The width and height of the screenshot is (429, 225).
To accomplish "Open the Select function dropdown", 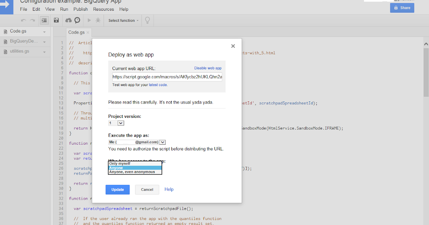I will click(x=123, y=20).
